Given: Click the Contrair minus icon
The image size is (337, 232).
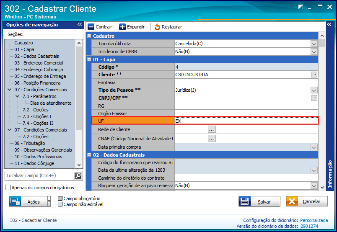Looking at the screenshot, I should click(91, 27).
